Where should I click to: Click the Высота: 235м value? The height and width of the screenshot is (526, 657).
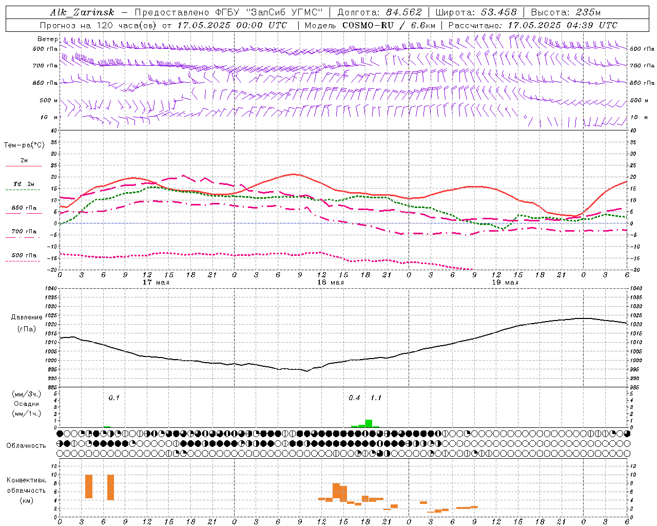click(x=566, y=12)
